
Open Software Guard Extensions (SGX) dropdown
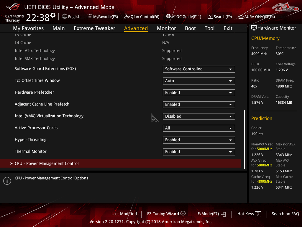pyautogui.click(x=199, y=69)
